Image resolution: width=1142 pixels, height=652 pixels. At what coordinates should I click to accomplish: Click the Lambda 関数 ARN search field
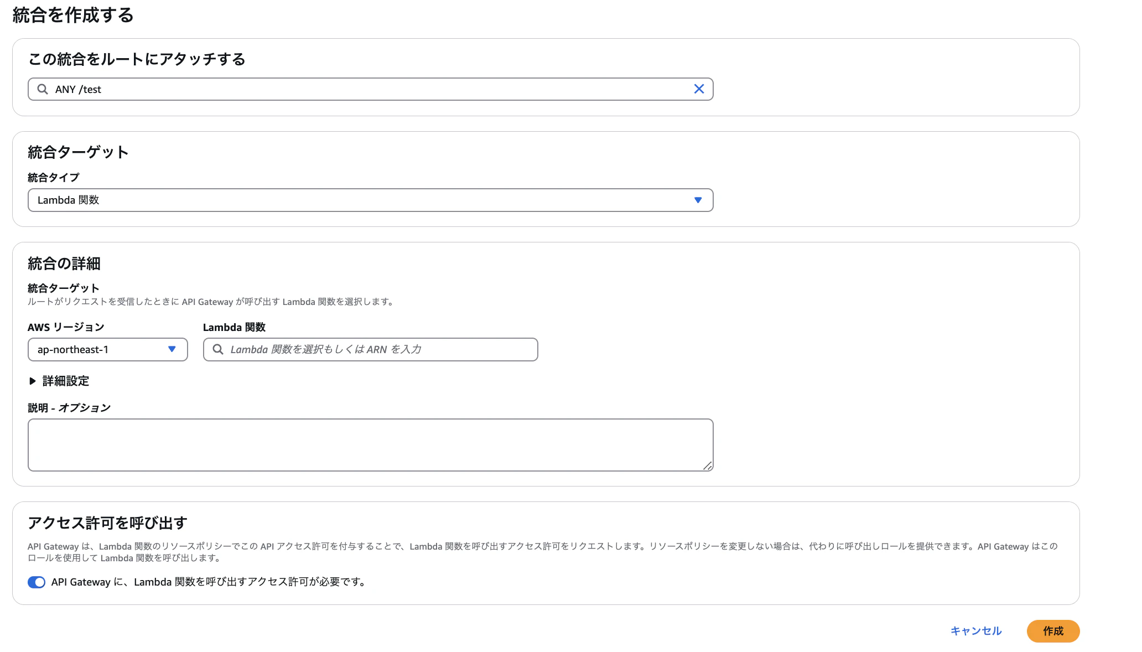(370, 349)
